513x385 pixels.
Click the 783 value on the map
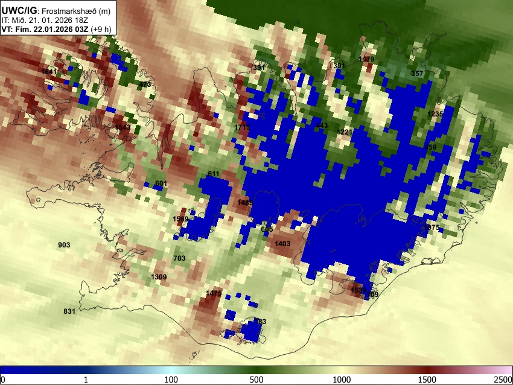260,322
